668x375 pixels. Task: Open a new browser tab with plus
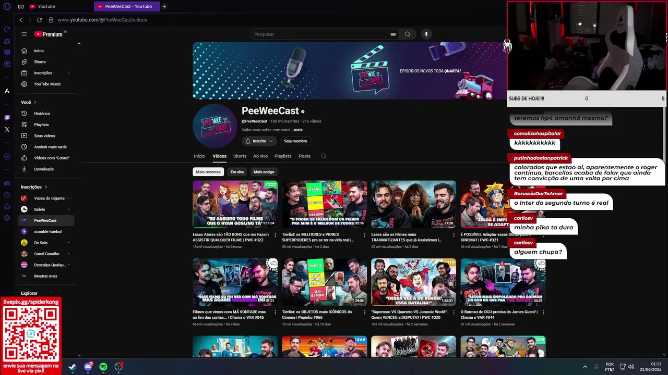164,6
